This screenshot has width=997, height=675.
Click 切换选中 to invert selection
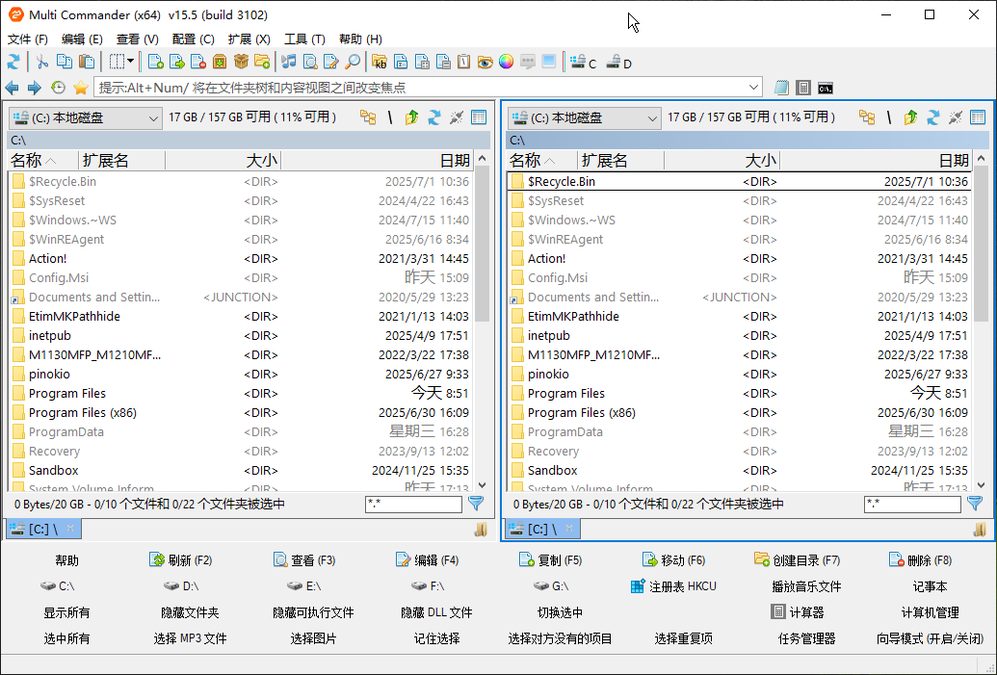pyautogui.click(x=561, y=612)
